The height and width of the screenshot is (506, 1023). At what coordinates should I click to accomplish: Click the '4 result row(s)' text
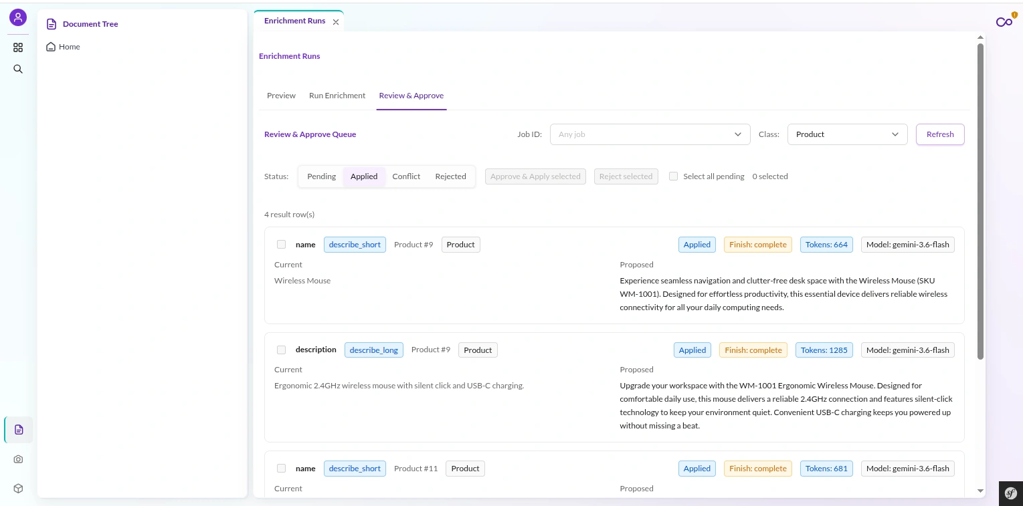pyautogui.click(x=289, y=215)
